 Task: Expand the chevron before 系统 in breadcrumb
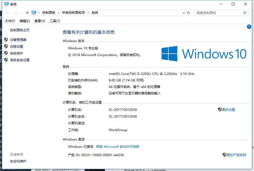click(x=88, y=13)
